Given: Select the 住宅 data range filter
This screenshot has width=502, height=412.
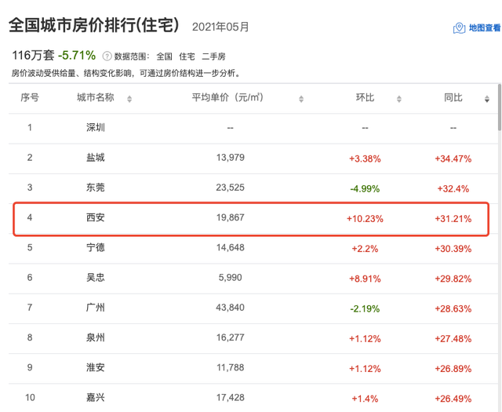Looking at the screenshot, I should pos(187,57).
